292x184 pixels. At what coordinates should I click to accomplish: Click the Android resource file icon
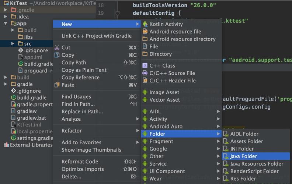click(x=145, y=32)
